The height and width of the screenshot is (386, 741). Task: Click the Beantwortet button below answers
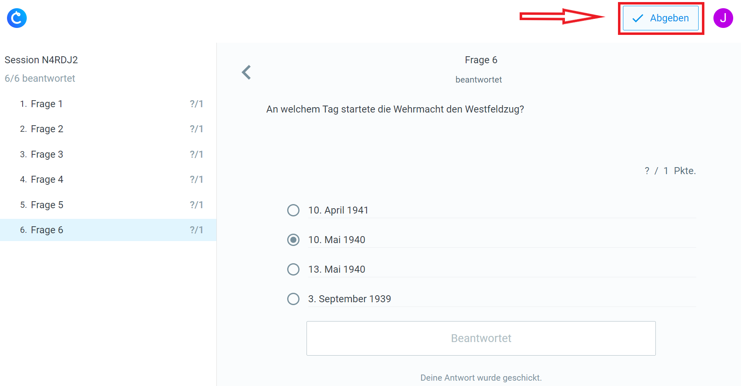pos(481,338)
